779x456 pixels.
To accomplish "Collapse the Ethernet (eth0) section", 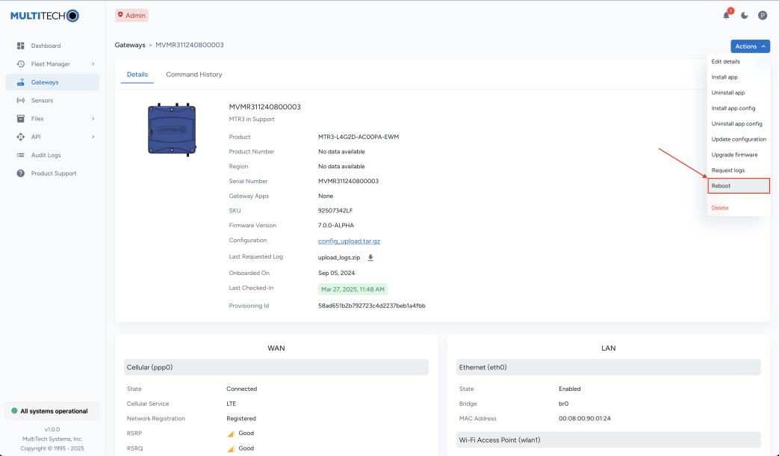I will pos(609,368).
